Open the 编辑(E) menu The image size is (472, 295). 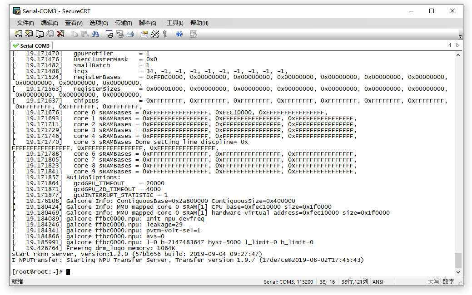pos(50,23)
